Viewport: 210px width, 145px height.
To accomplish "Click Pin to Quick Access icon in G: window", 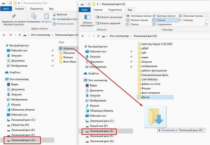I will tap(14, 16).
